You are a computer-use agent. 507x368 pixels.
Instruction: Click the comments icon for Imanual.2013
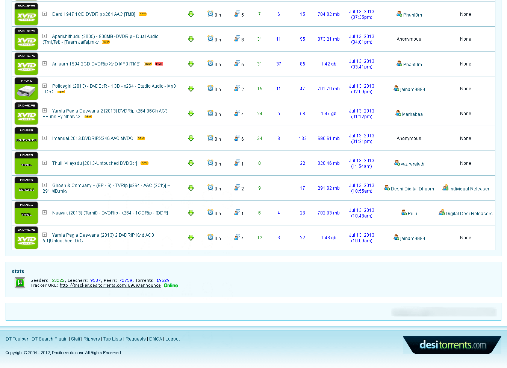tap(237, 138)
